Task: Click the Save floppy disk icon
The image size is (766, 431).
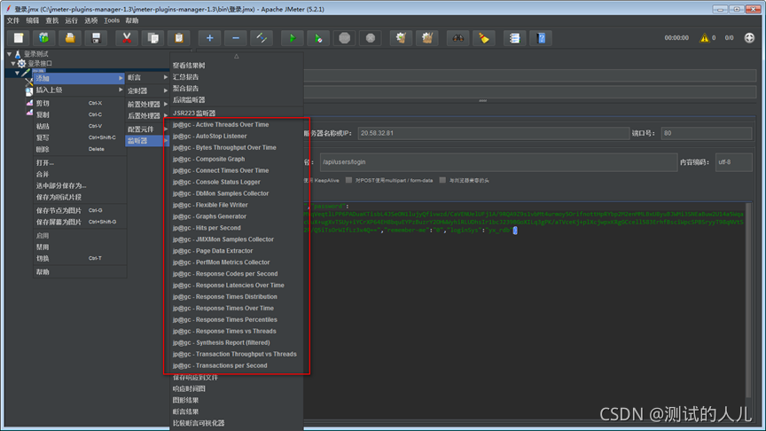Action: (x=96, y=38)
